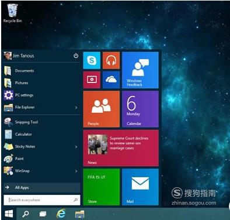Open the Video tile
The height and width of the screenshot is (220, 230).
click(92, 80)
